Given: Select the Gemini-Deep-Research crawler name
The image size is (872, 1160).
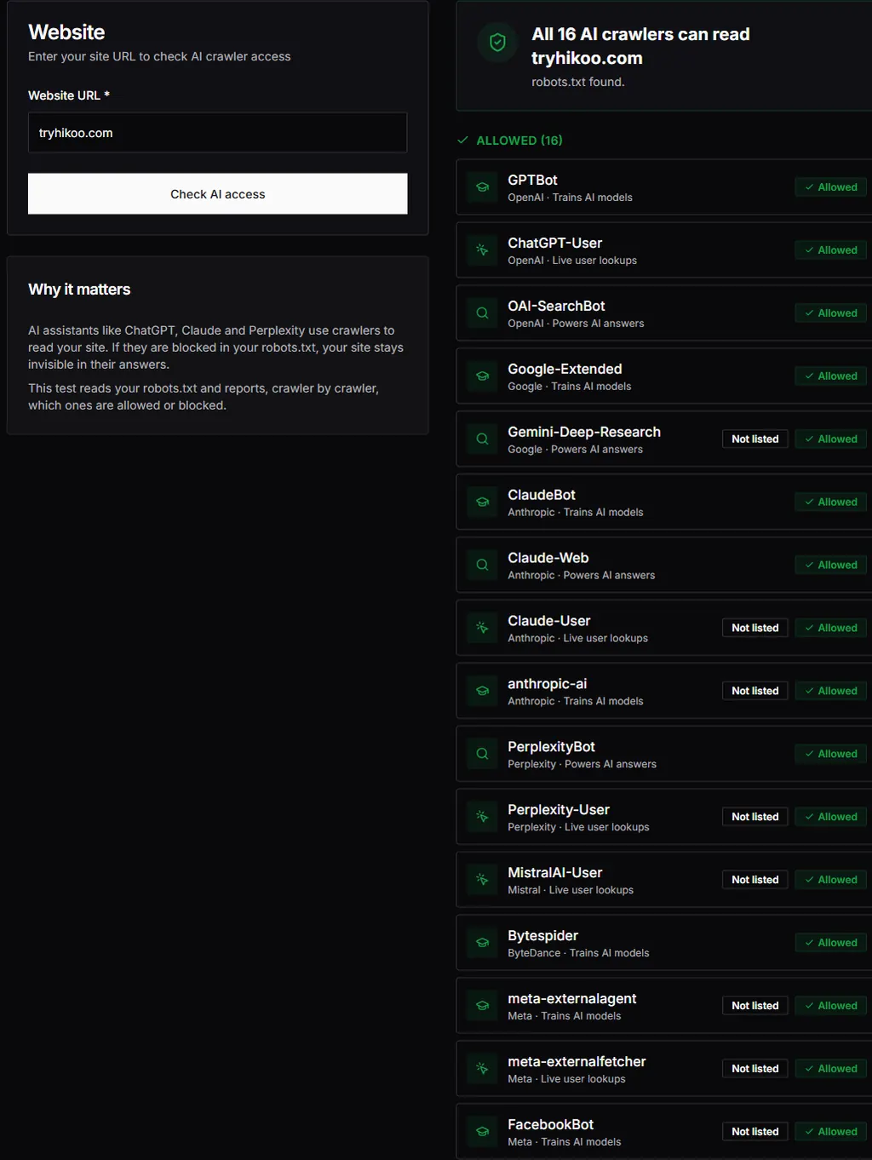Looking at the screenshot, I should [x=584, y=433].
